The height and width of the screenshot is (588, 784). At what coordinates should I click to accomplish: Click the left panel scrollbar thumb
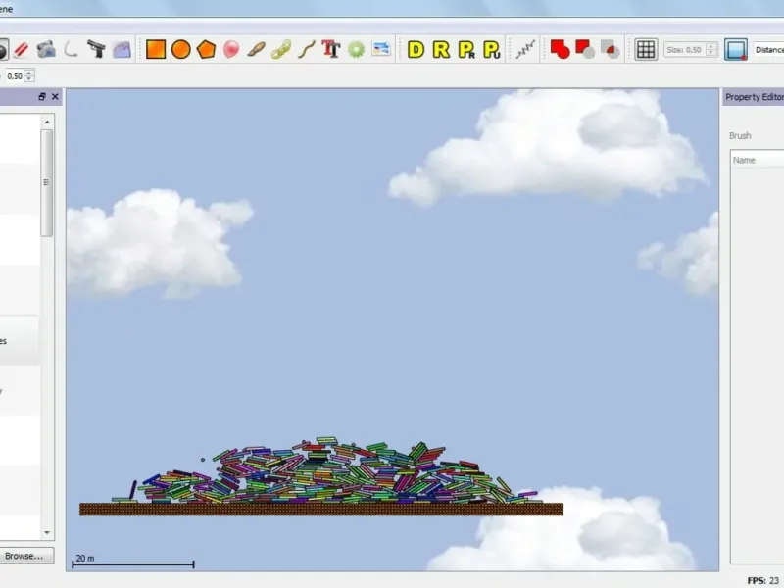click(47, 183)
